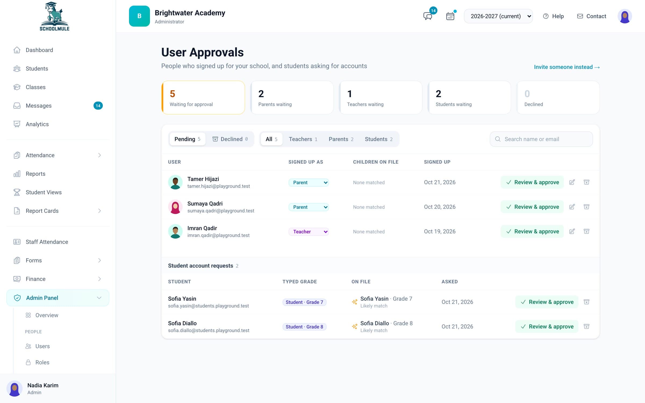Open the calendar icon in header
Image resolution: width=645 pixels, height=403 pixels.
pos(450,16)
